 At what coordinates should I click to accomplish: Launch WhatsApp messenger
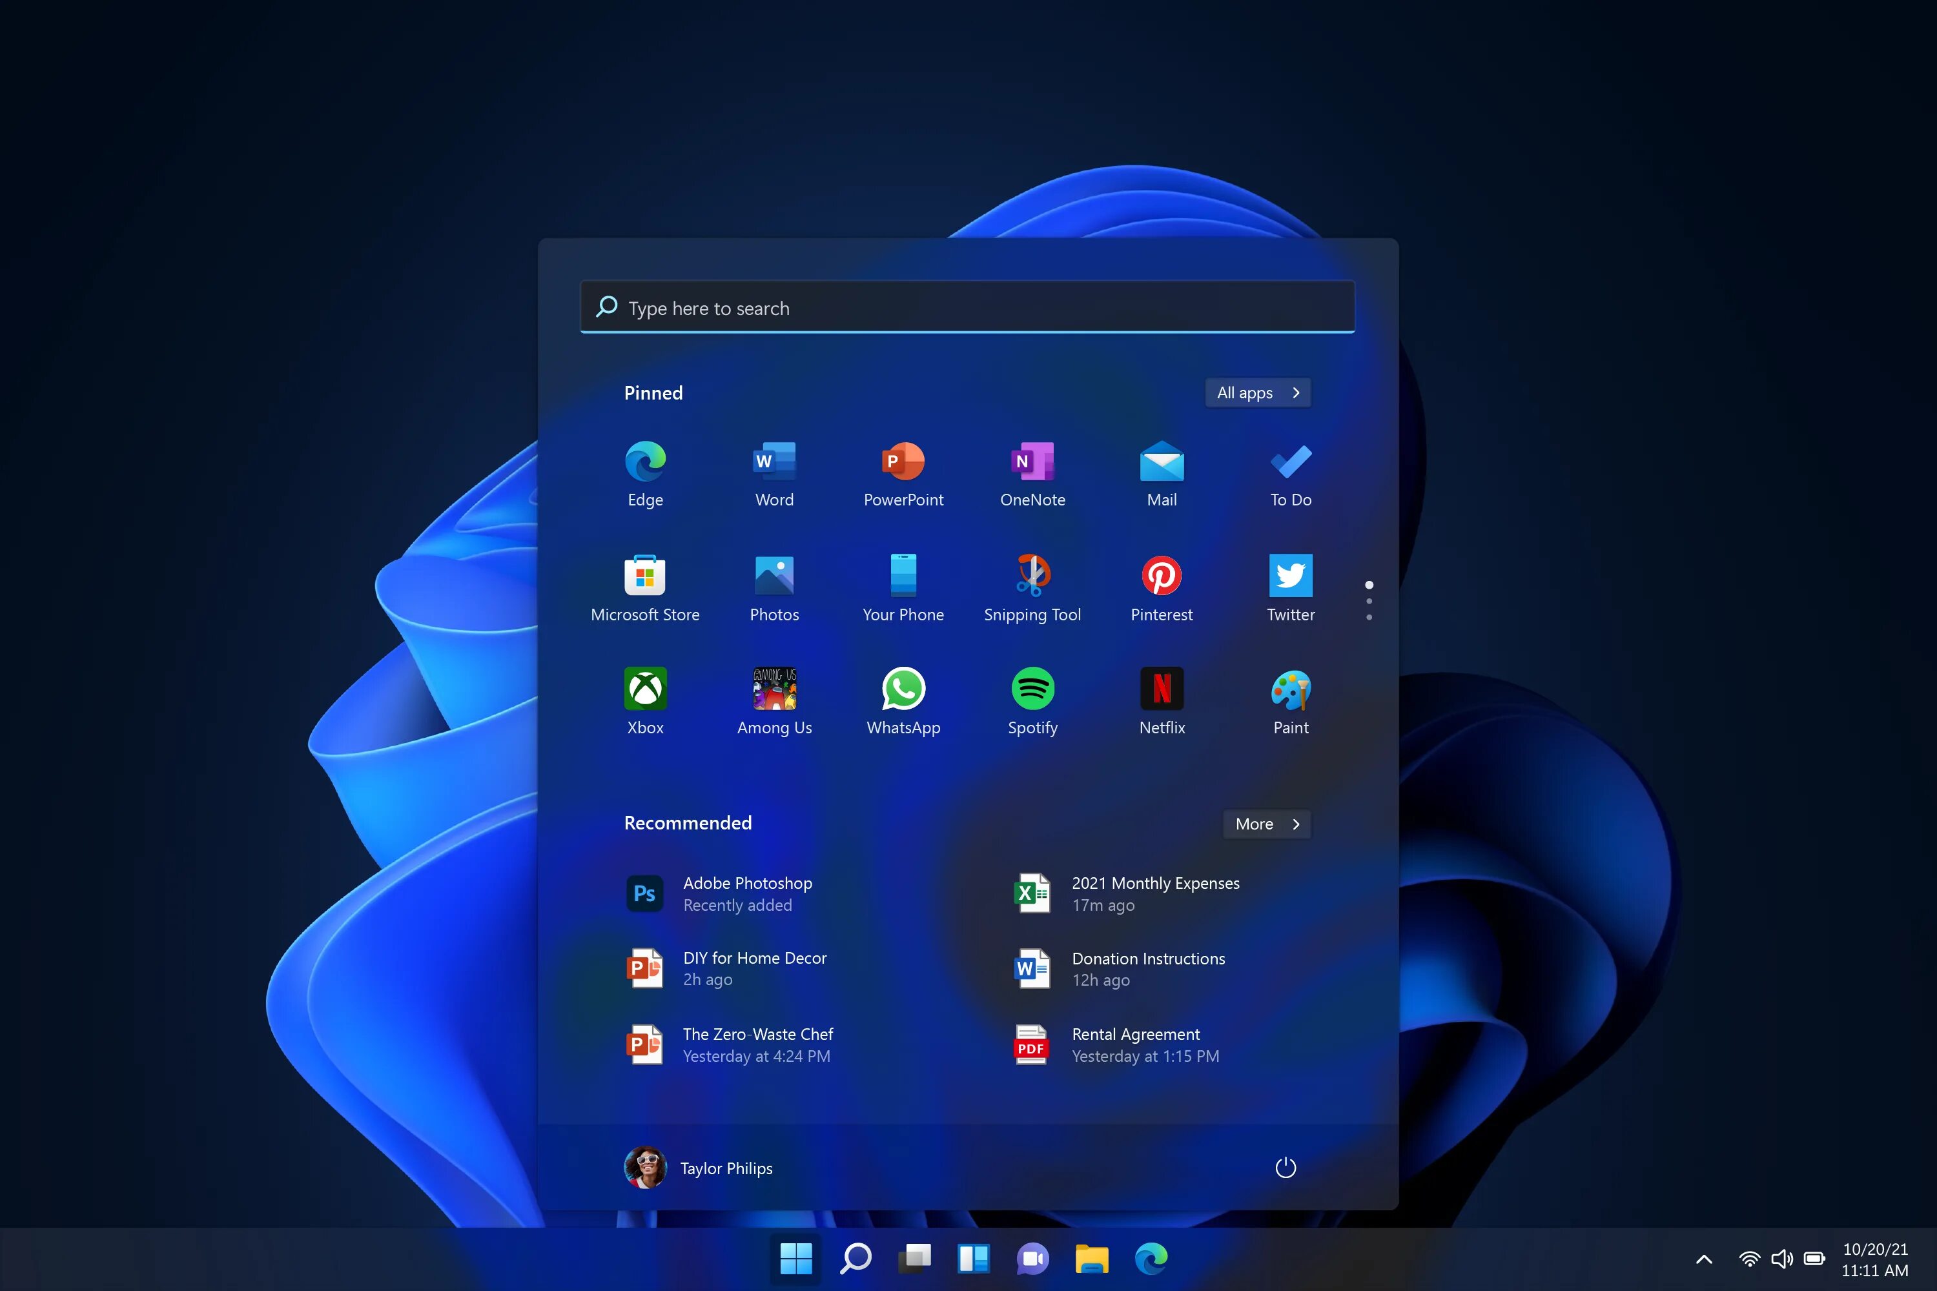pos(904,690)
